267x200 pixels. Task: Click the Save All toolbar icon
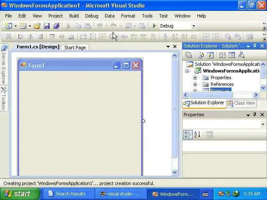(56, 26)
